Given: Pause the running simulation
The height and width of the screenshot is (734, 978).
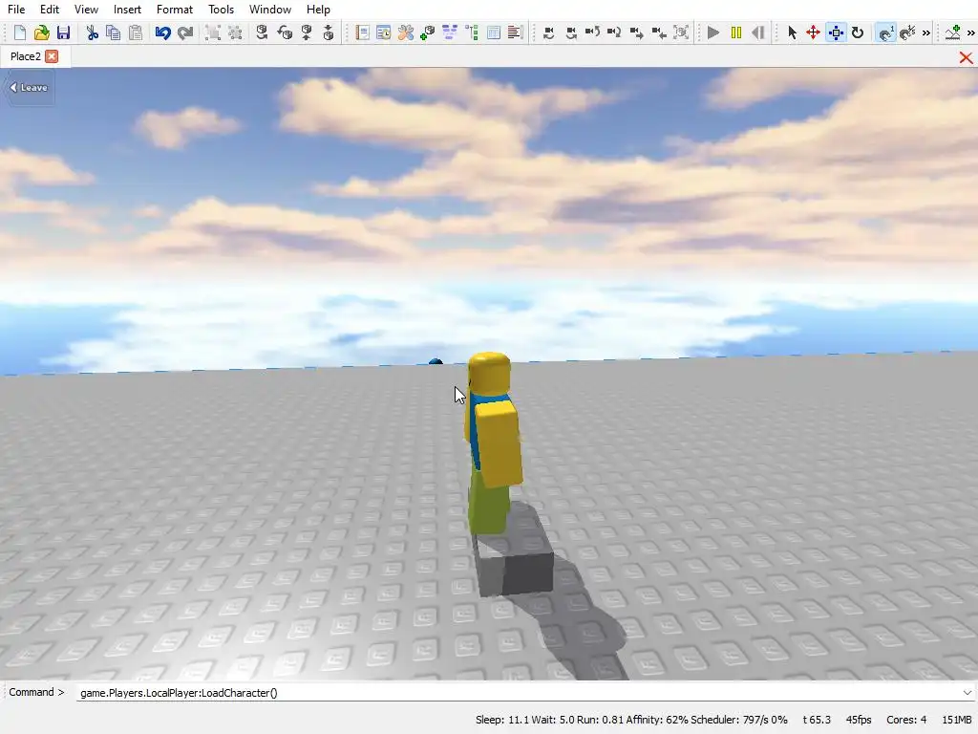Looking at the screenshot, I should coord(736,32).
